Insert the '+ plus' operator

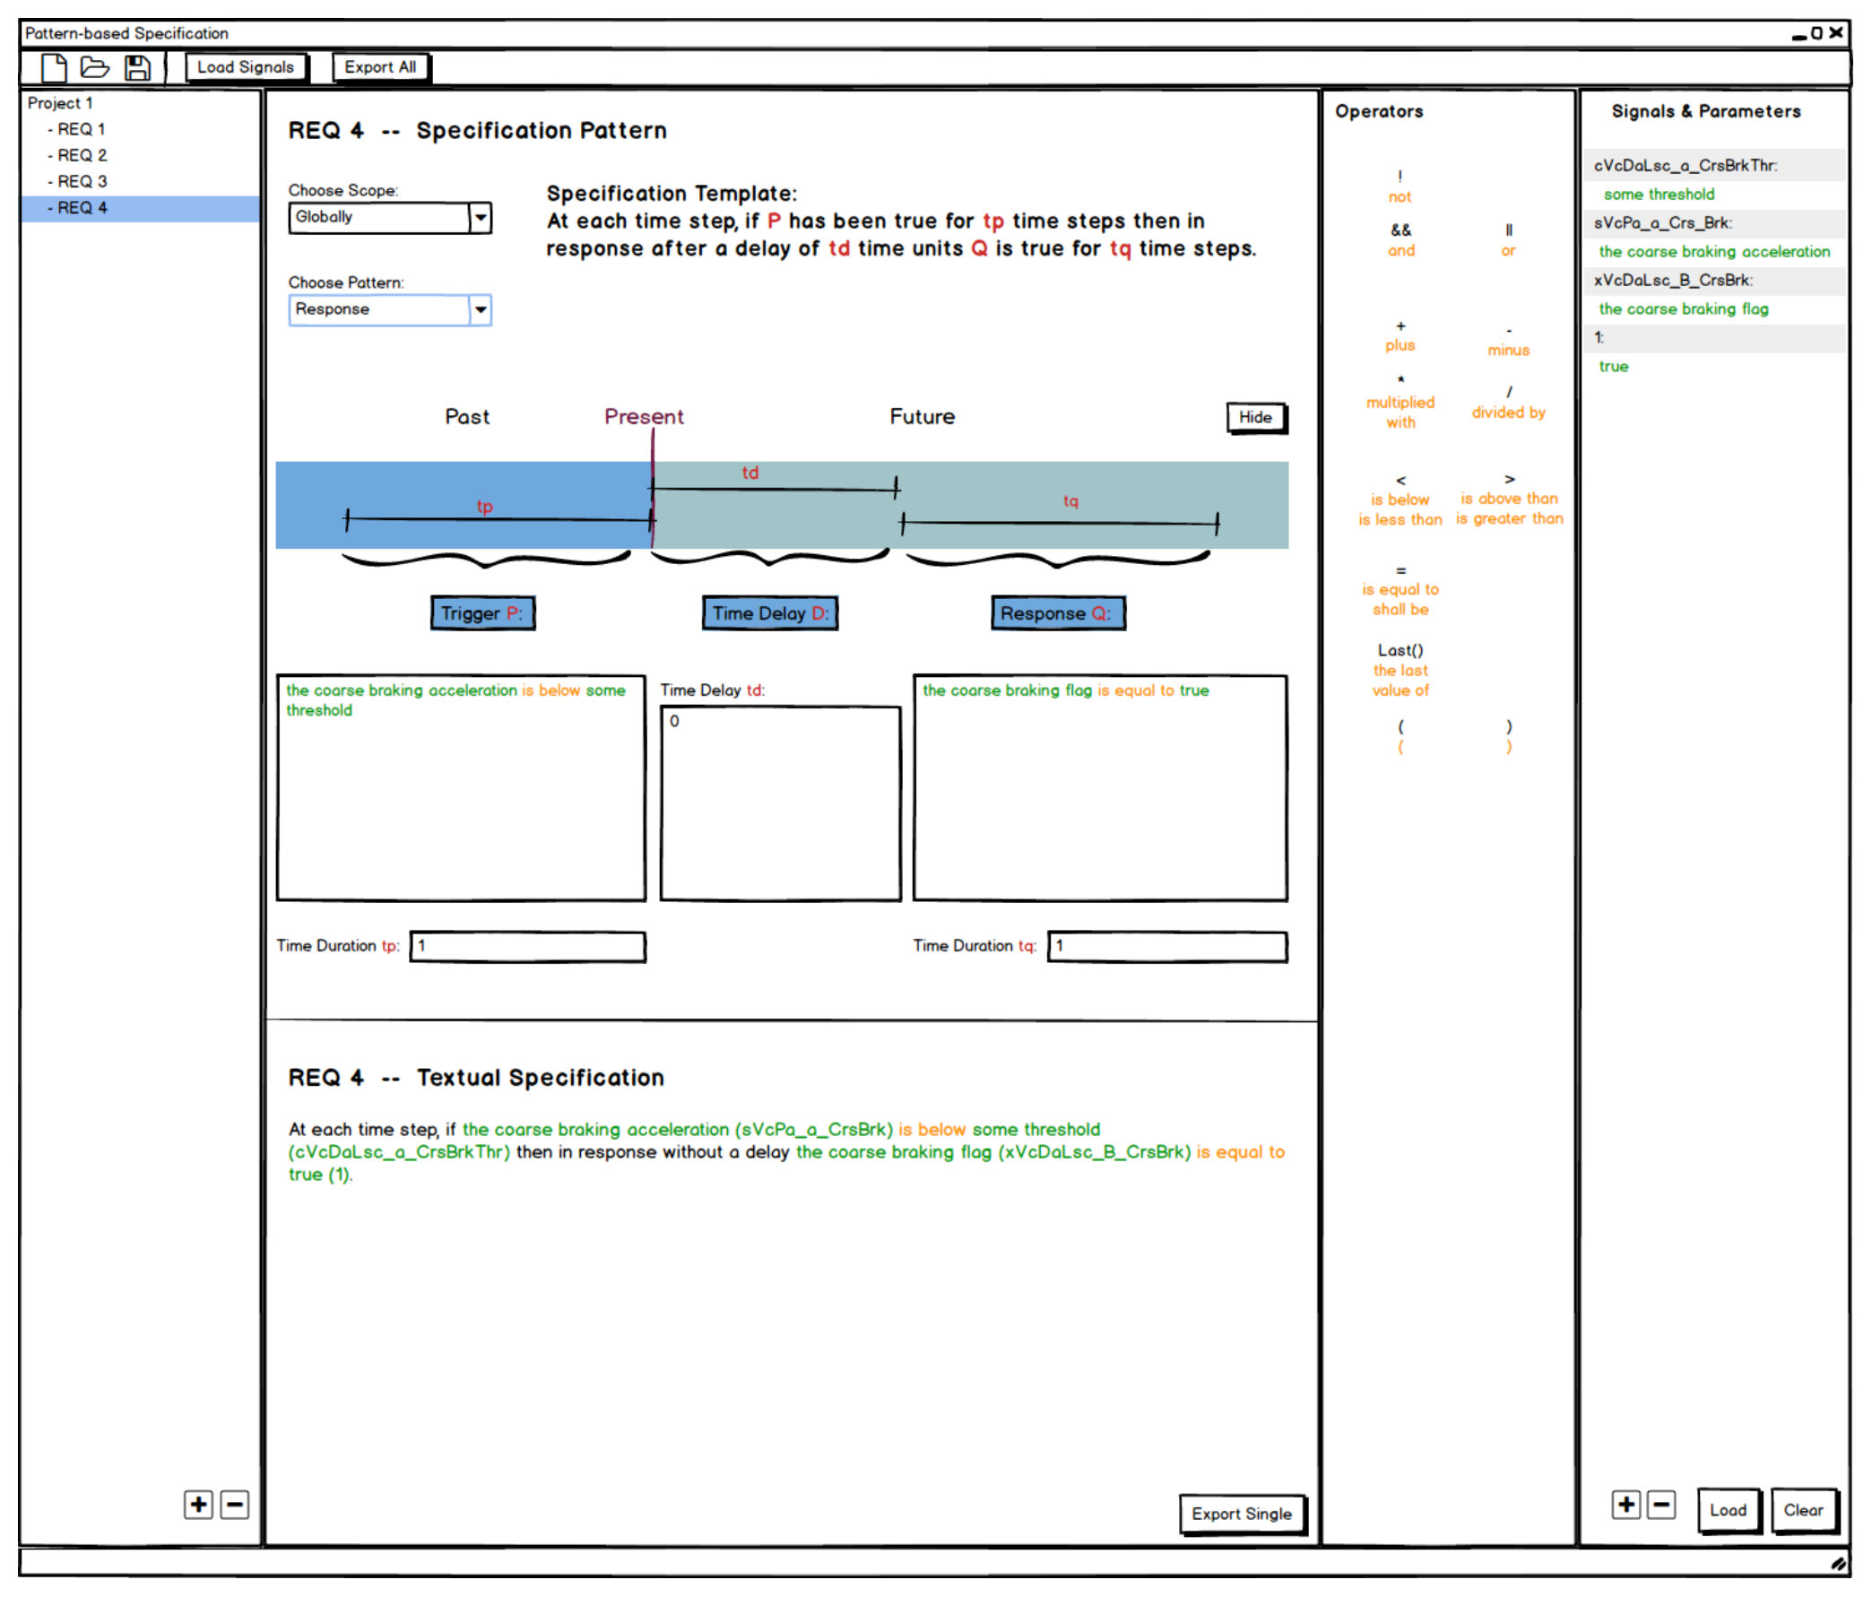click(1400, 336)
